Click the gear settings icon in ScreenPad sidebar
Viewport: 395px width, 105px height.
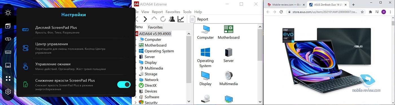(8, 92)
